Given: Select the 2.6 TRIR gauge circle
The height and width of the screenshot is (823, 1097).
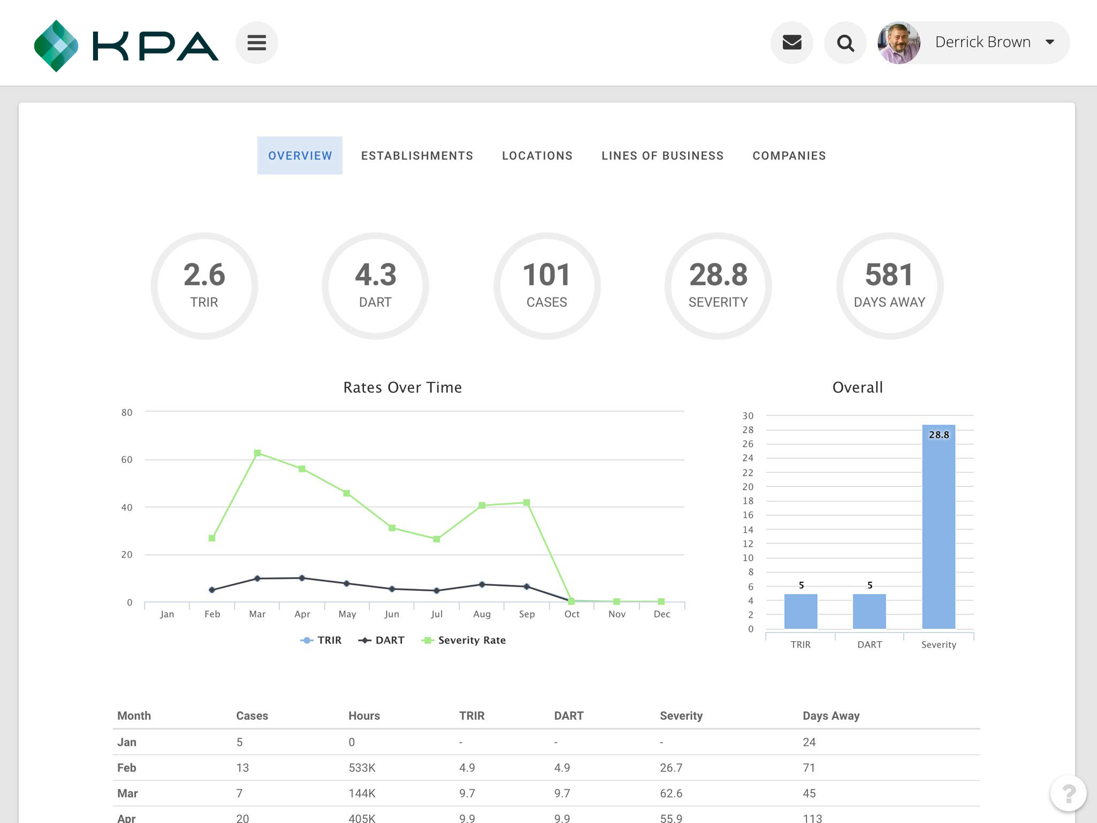Looking at the screenshot, I should [204, 285].
